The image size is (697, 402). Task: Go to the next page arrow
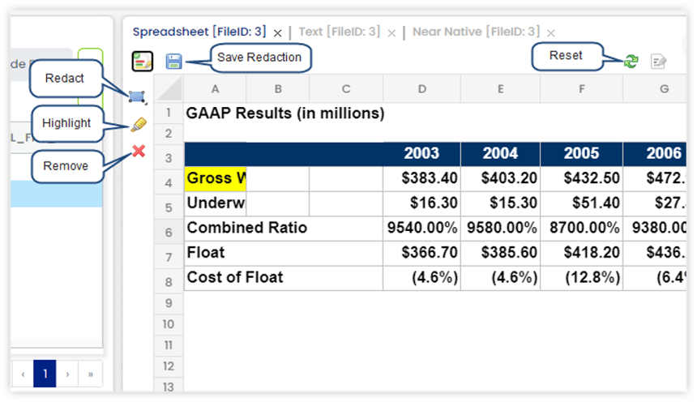[x=67, y=374]
